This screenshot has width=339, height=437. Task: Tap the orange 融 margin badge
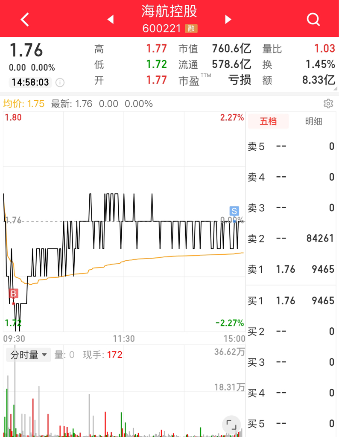[191, 29]
